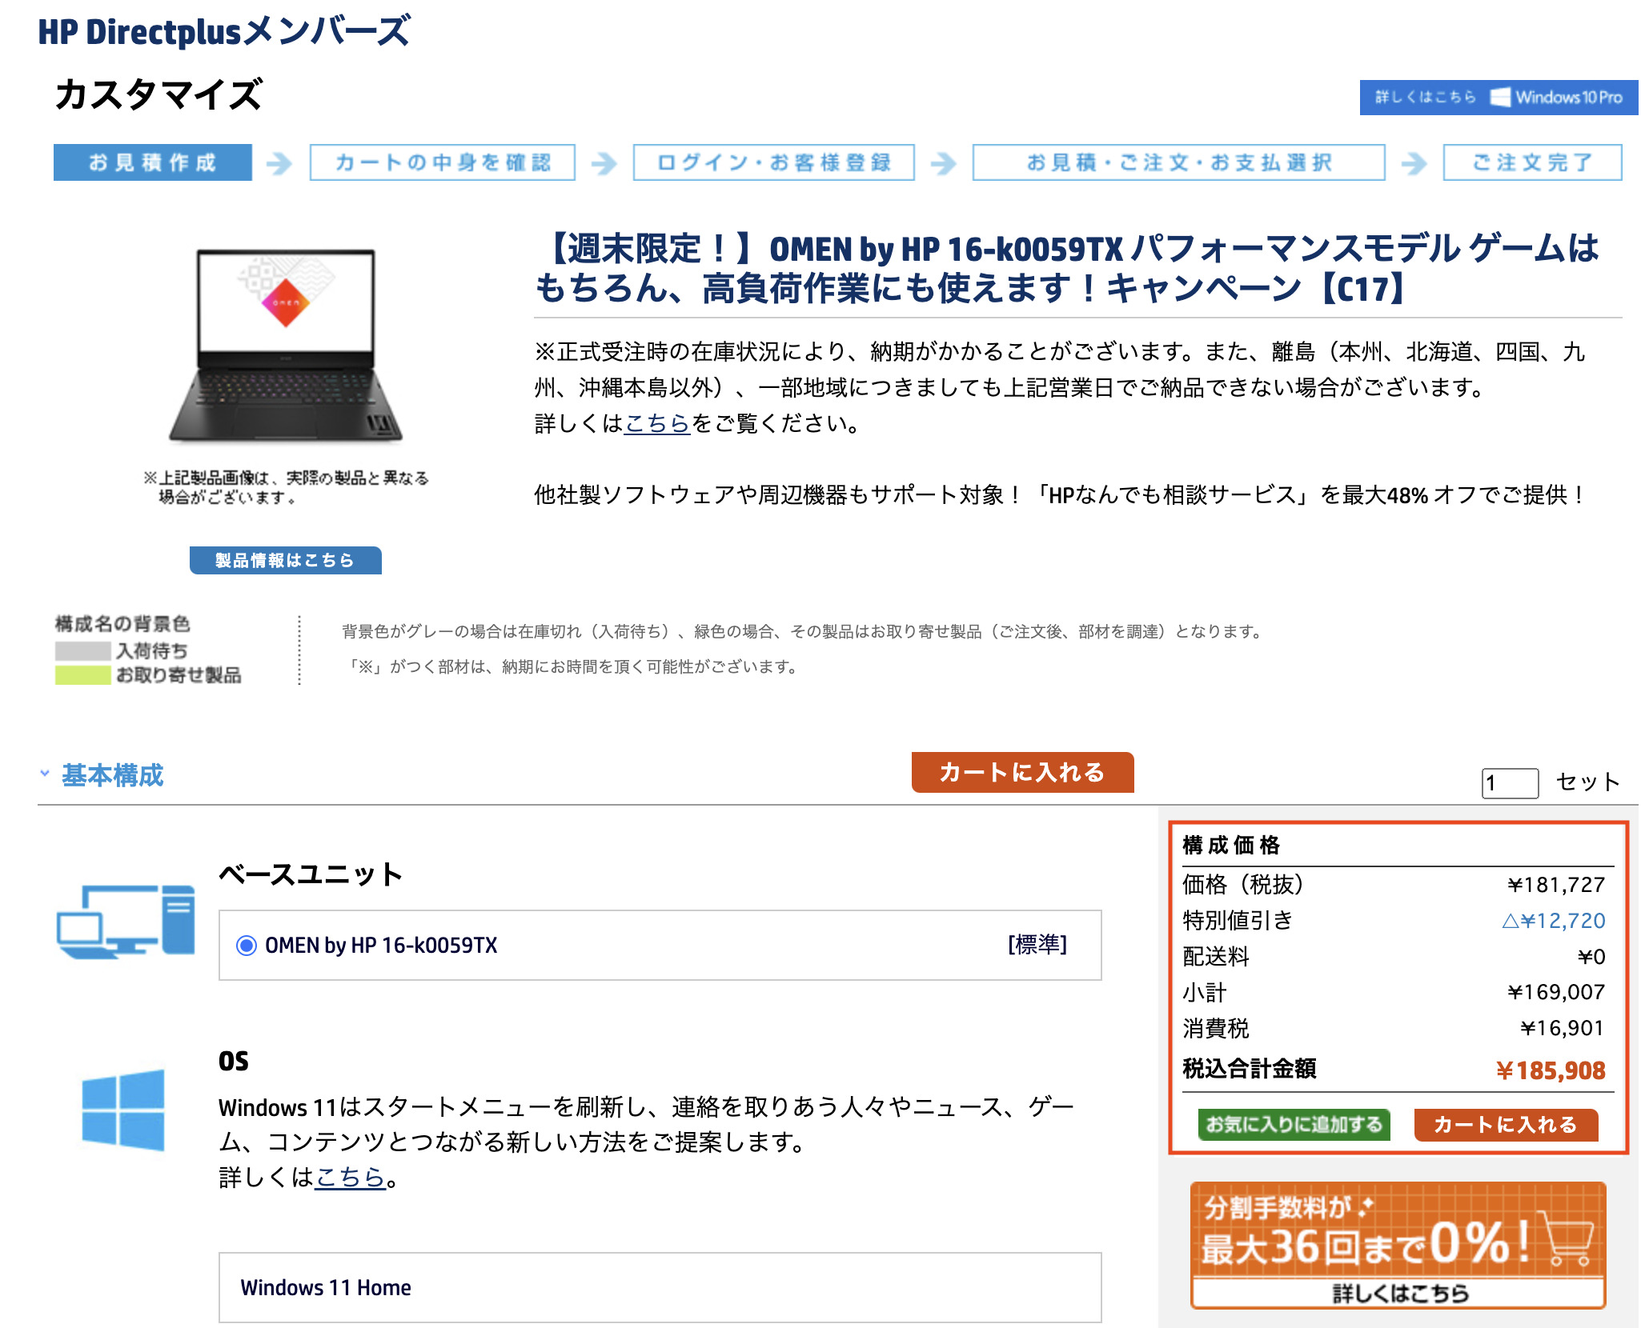Select the ログイン・お客様登録 step
Viewport: 1641px width, 1328px height.
tap(774, 162)
